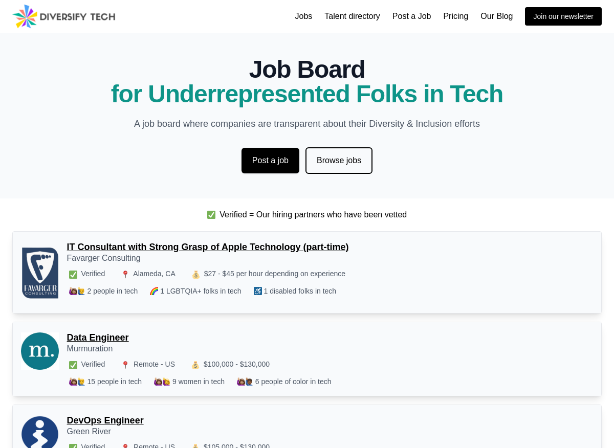
Task: Click the money bag icon beside $27 - $45
Action: click(x=196, y=274)
